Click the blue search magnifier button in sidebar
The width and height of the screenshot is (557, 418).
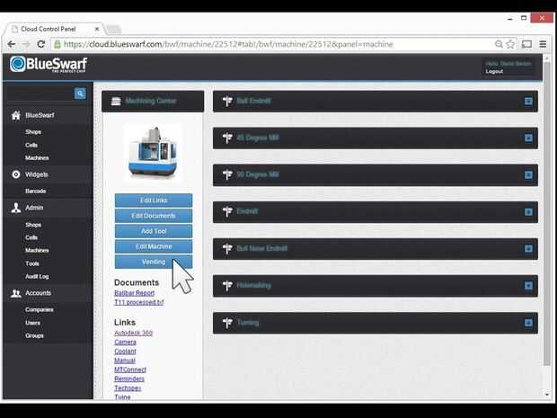point(80,93)
